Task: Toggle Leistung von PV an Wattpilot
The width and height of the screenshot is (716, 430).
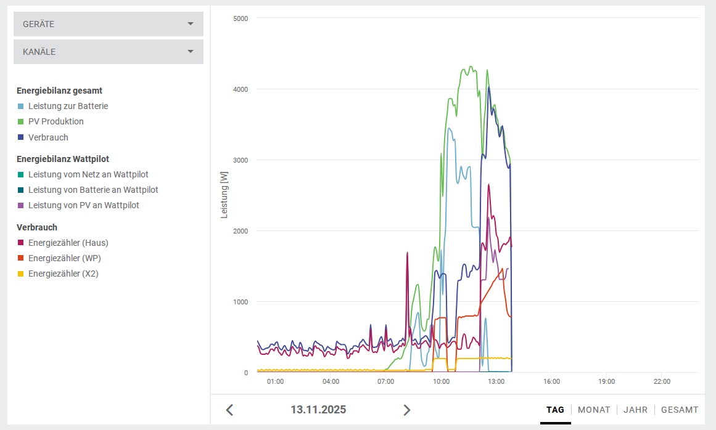Action: (x=83, y=205)
